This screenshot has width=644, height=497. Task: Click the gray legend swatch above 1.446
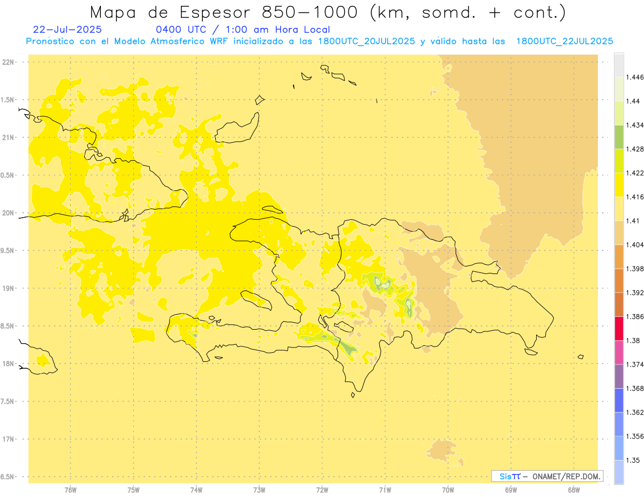(x=619, y=65)
